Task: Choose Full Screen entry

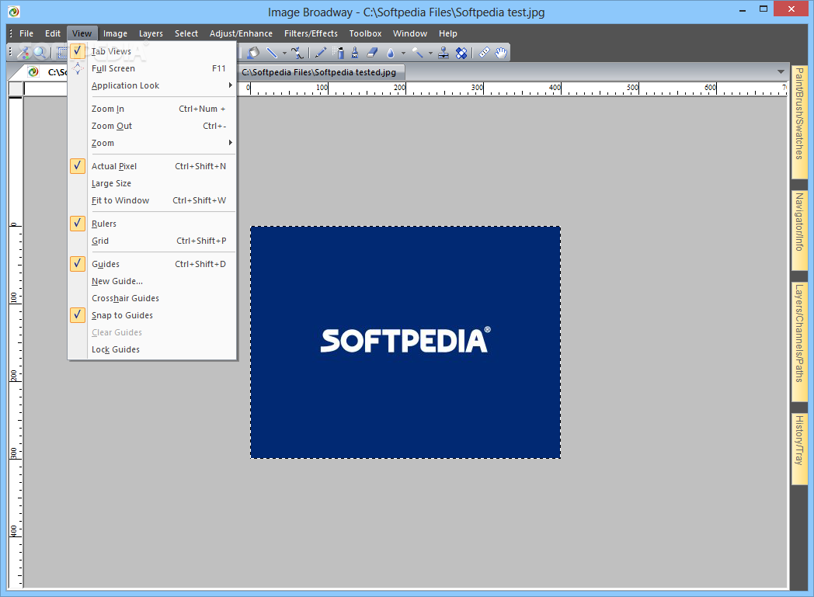Action: tap(152, 68)
